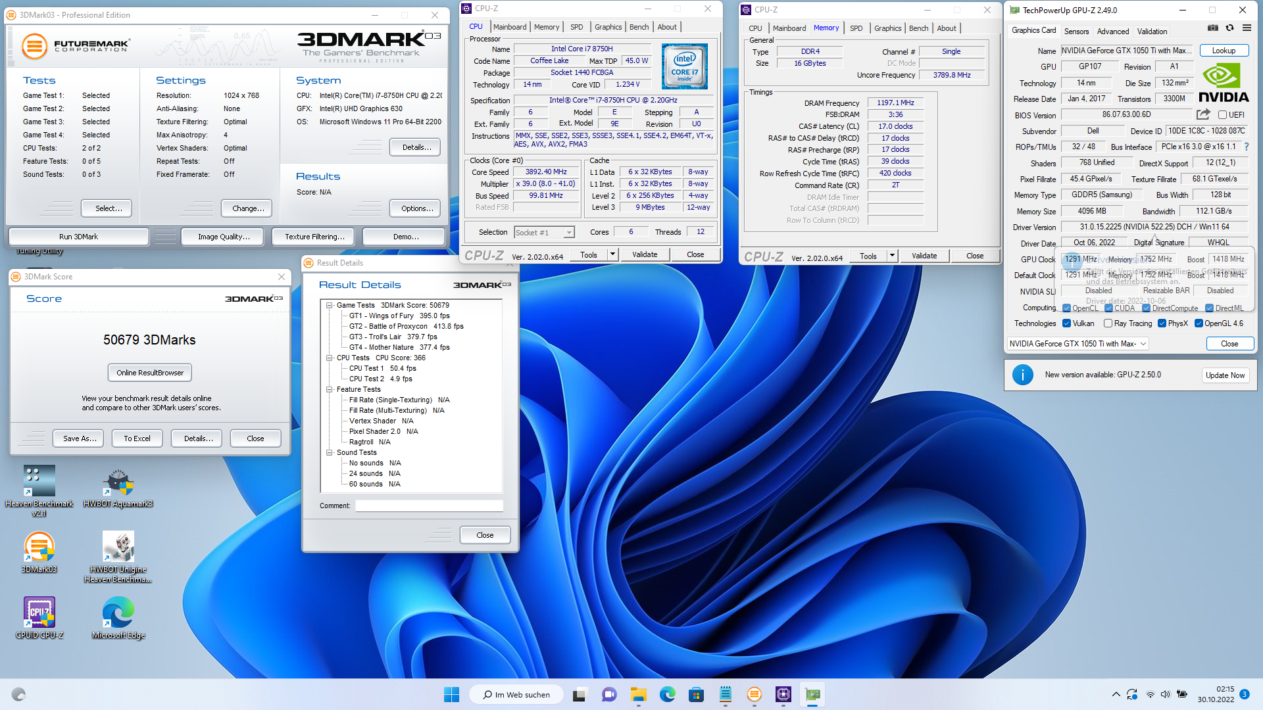Screen dimensions: 1263x710
Task: Click the Comment input field in Result Details
Action: (429, 506)
